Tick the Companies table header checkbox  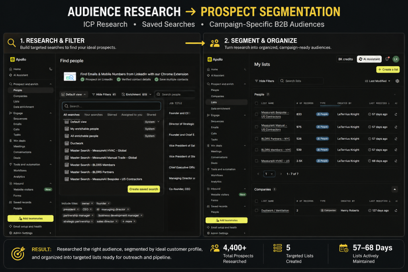point(257,201)
